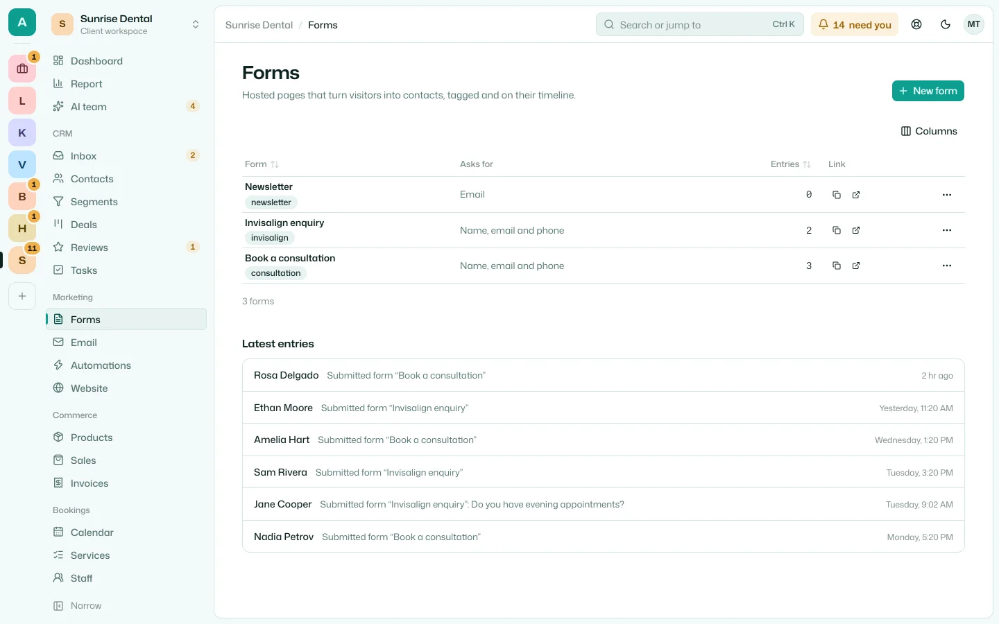Viewport: 999px width, 624px height.
Task: Switch to the K workspace
Action: [22, 132]
